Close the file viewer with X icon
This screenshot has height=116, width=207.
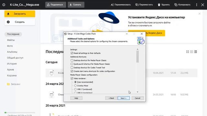203,5
